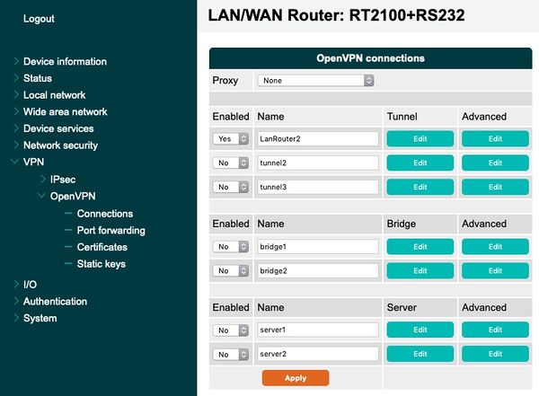This screenshot has width=539, height=396.
Task: Open the Local network menu
Action: tap(54, 95)
